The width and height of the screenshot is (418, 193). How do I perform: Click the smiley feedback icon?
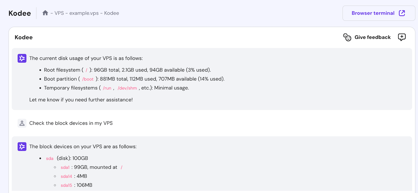pyautogui.click(x=347, y=37)
